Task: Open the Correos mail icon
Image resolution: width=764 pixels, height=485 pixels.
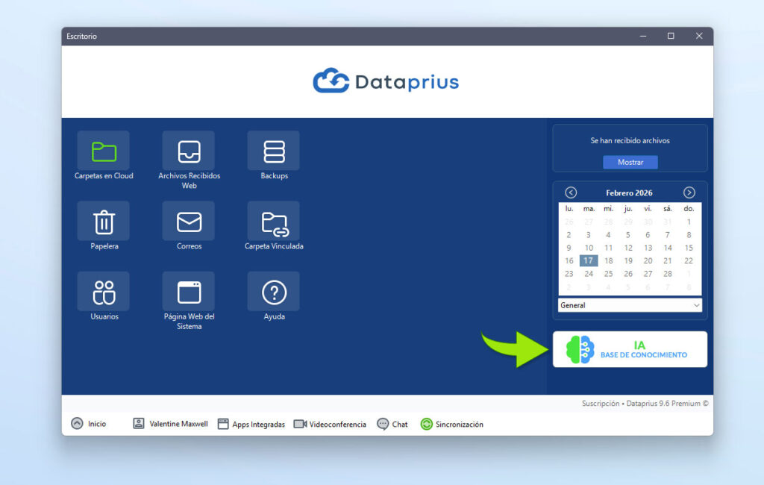Action: 189,222
